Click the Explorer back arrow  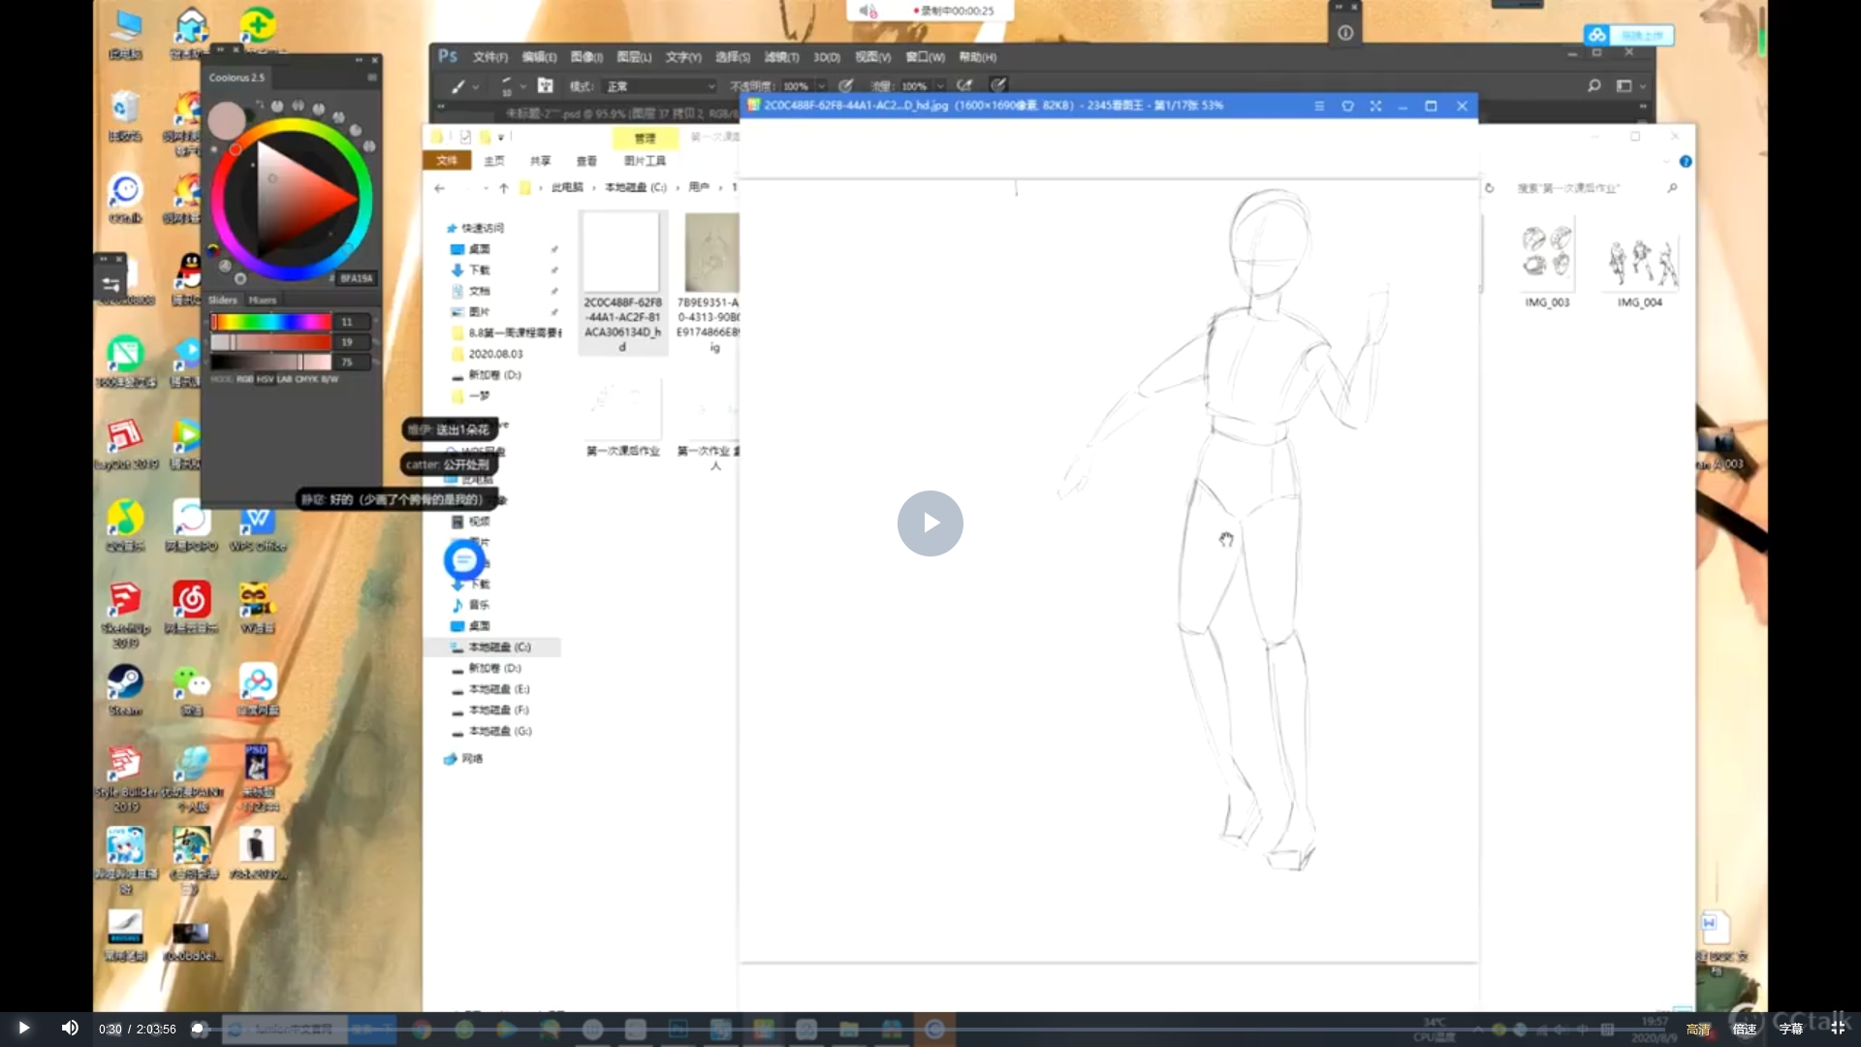pyautogui.click(x=440, y=188)
